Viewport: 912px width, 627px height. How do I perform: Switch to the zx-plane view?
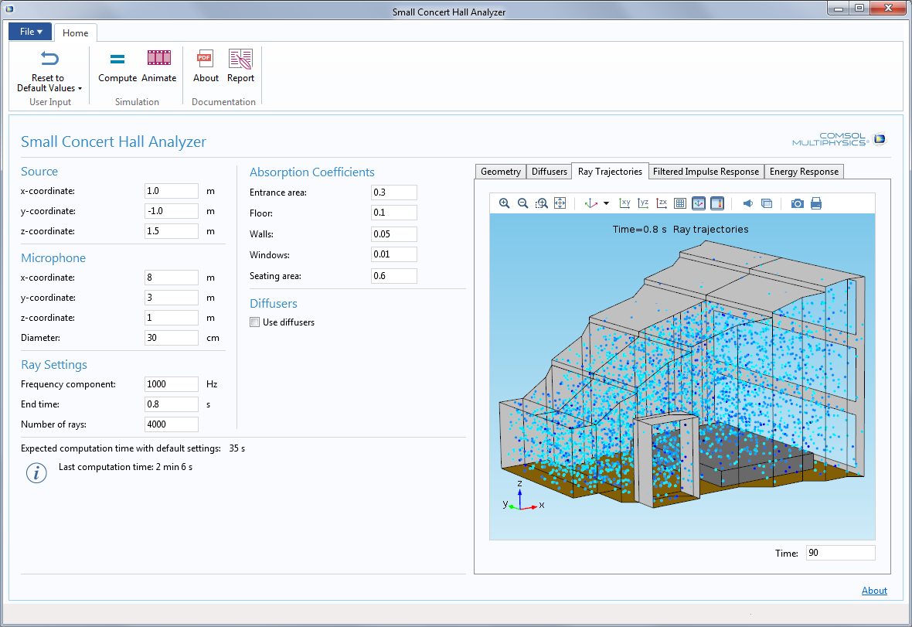pyautogui.click(x=662, y=203)
